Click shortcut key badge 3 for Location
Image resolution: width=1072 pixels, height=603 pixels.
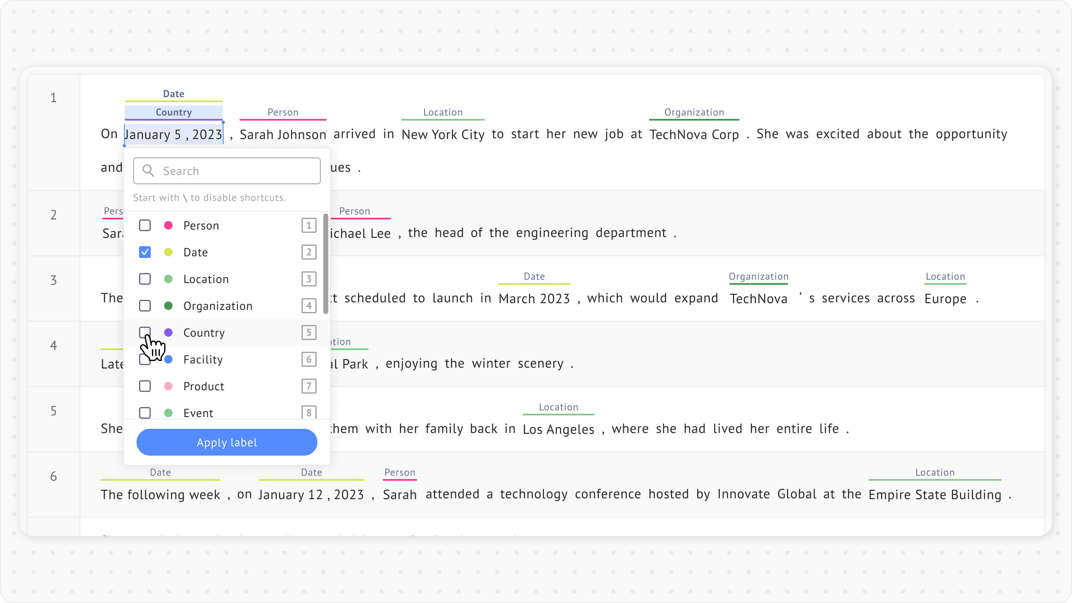309,279
